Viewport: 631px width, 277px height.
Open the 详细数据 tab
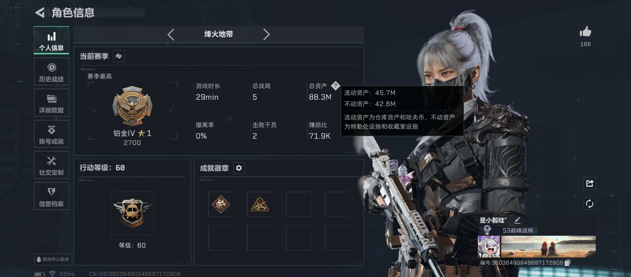[x=51, y=103]
